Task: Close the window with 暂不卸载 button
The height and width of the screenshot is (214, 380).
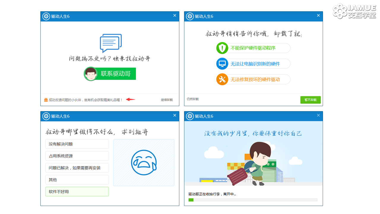Action: point(318,15)
